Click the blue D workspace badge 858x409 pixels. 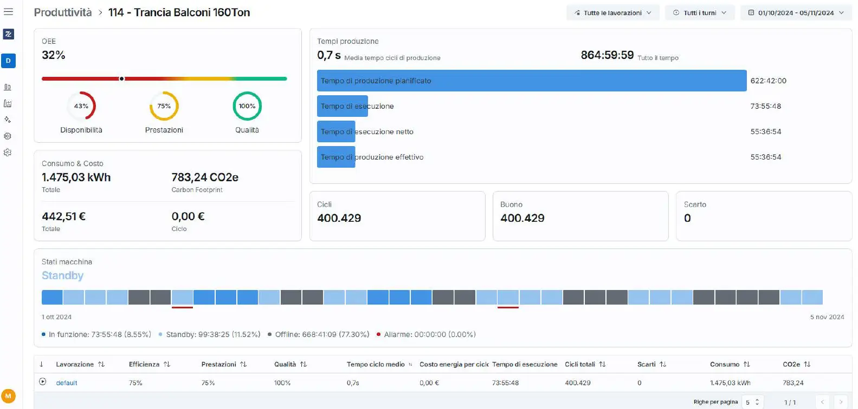(x=8, y=61)
